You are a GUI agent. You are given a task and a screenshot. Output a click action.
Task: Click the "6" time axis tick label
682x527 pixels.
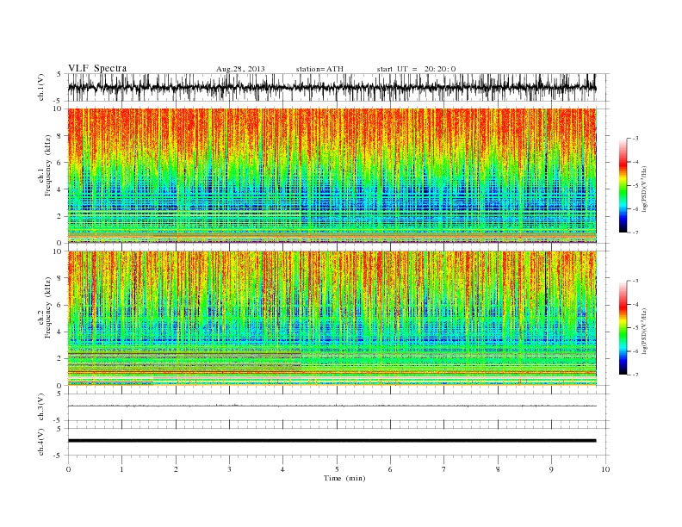pos(391,469)
